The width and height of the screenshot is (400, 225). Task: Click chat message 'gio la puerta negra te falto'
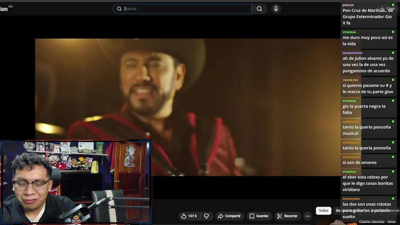364,109
